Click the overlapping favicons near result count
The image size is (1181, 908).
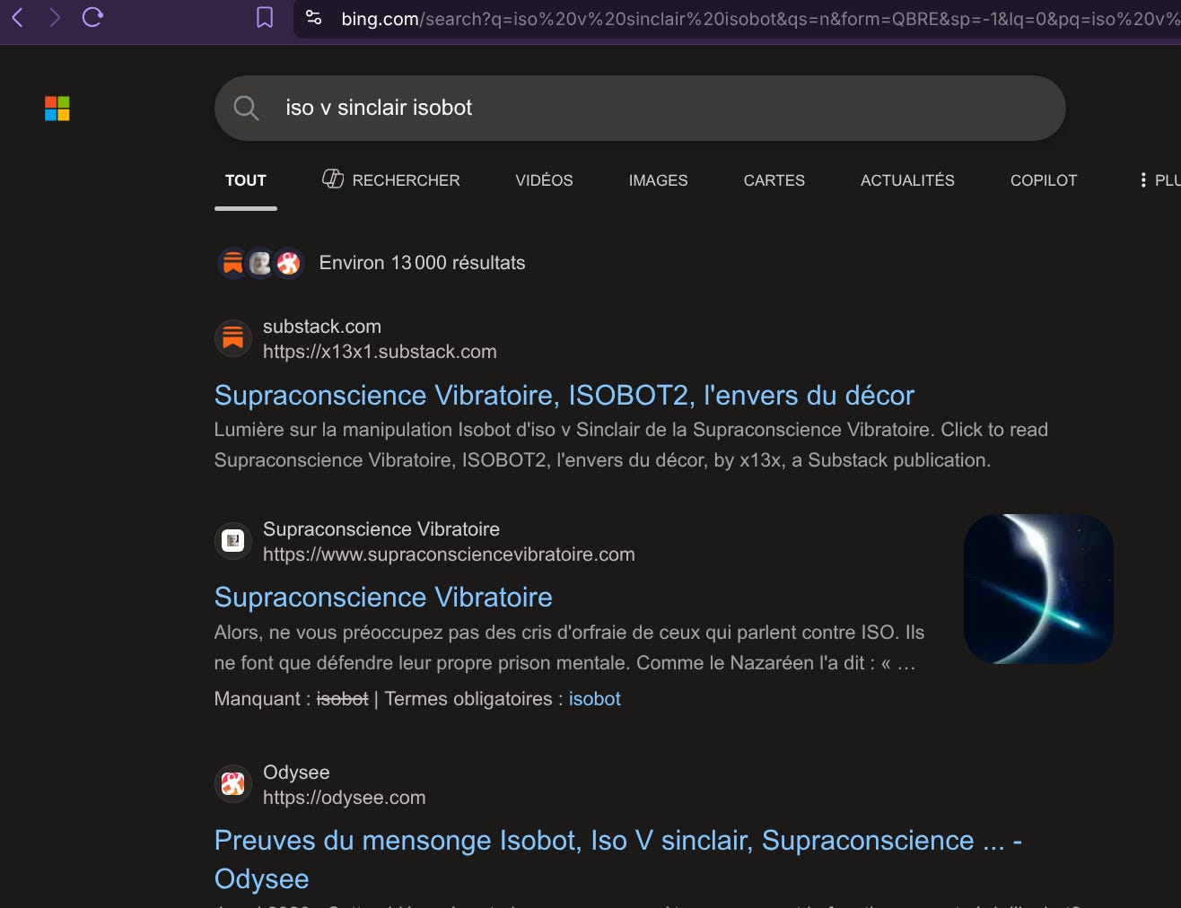pyautogui.click(x=260, y=263)
